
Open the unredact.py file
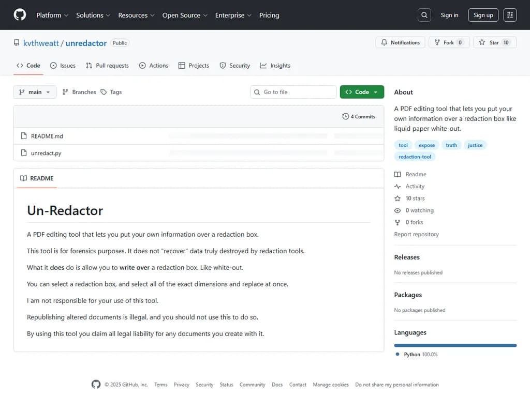pyautogui.click(x=46, y=153)
